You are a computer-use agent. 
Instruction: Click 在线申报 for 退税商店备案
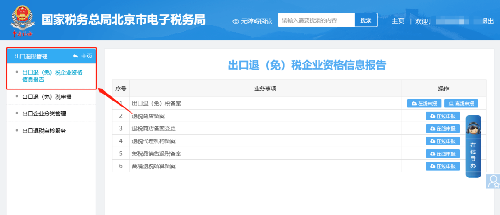click(x=443, y=116)
